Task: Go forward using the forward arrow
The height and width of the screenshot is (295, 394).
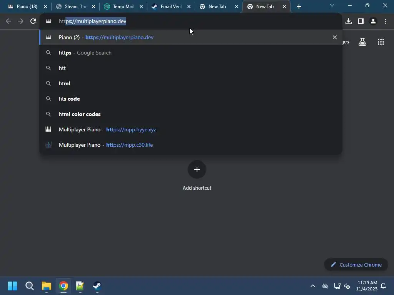Action: 21,22
